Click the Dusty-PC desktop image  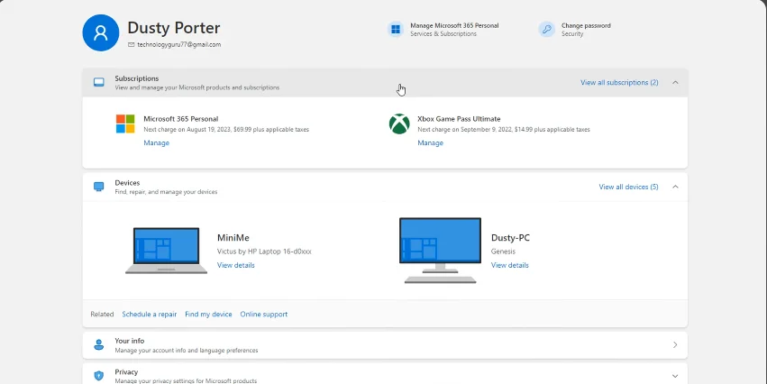click(x=440, y=251)
